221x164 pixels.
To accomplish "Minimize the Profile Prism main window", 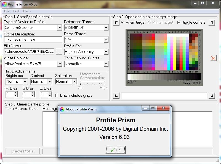I will 195,3.
